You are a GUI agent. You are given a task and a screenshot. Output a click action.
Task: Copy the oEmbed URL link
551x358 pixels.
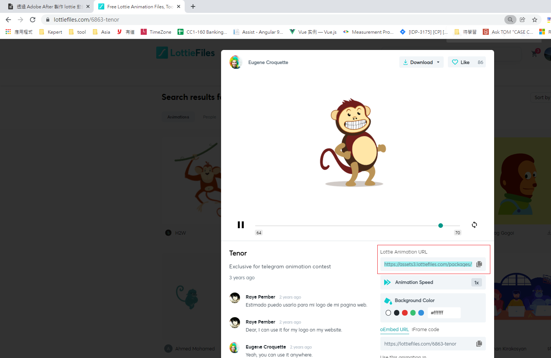[x=479, y=344]
